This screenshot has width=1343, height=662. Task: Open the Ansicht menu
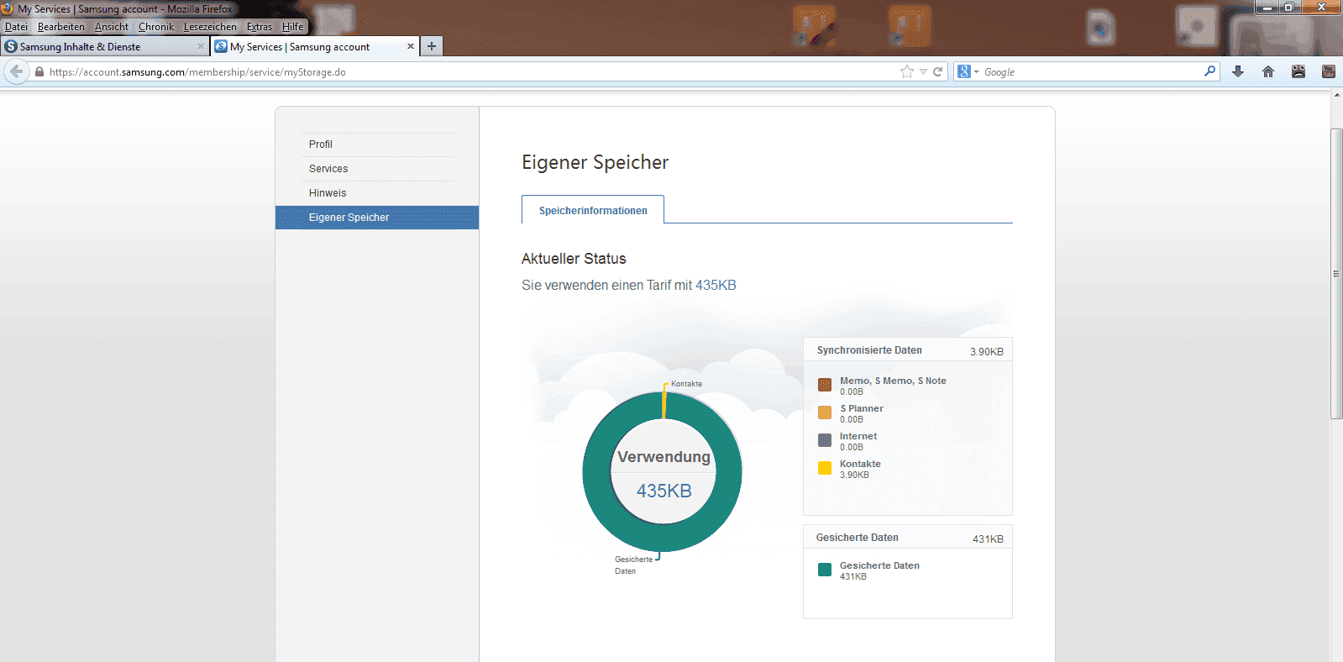[112, 27]
